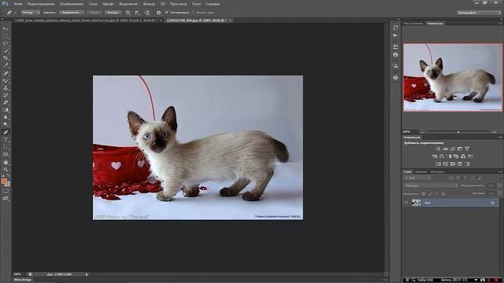Select the Type tool
The image size is (504, 283).
(6, 140)
